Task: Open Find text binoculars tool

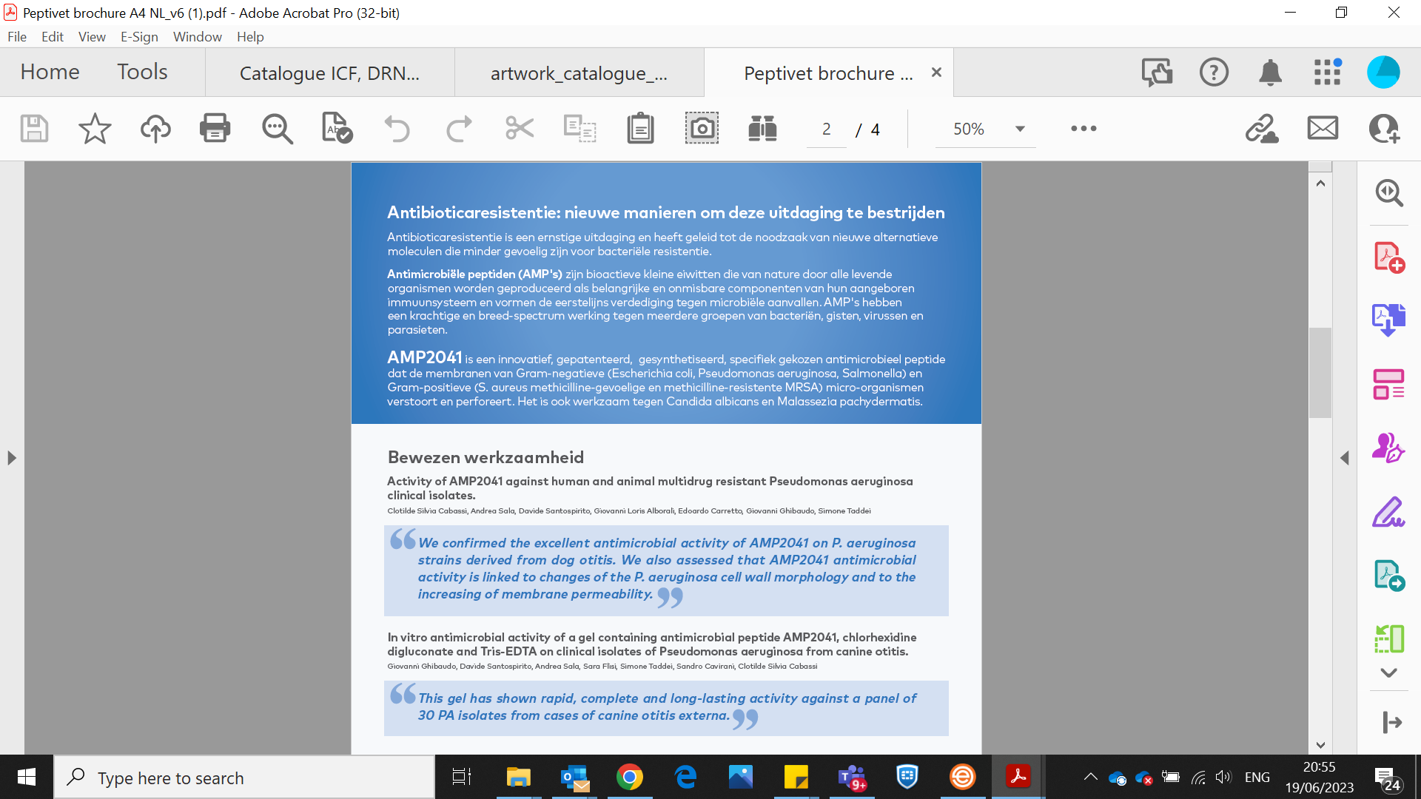Action: (762, 129)
